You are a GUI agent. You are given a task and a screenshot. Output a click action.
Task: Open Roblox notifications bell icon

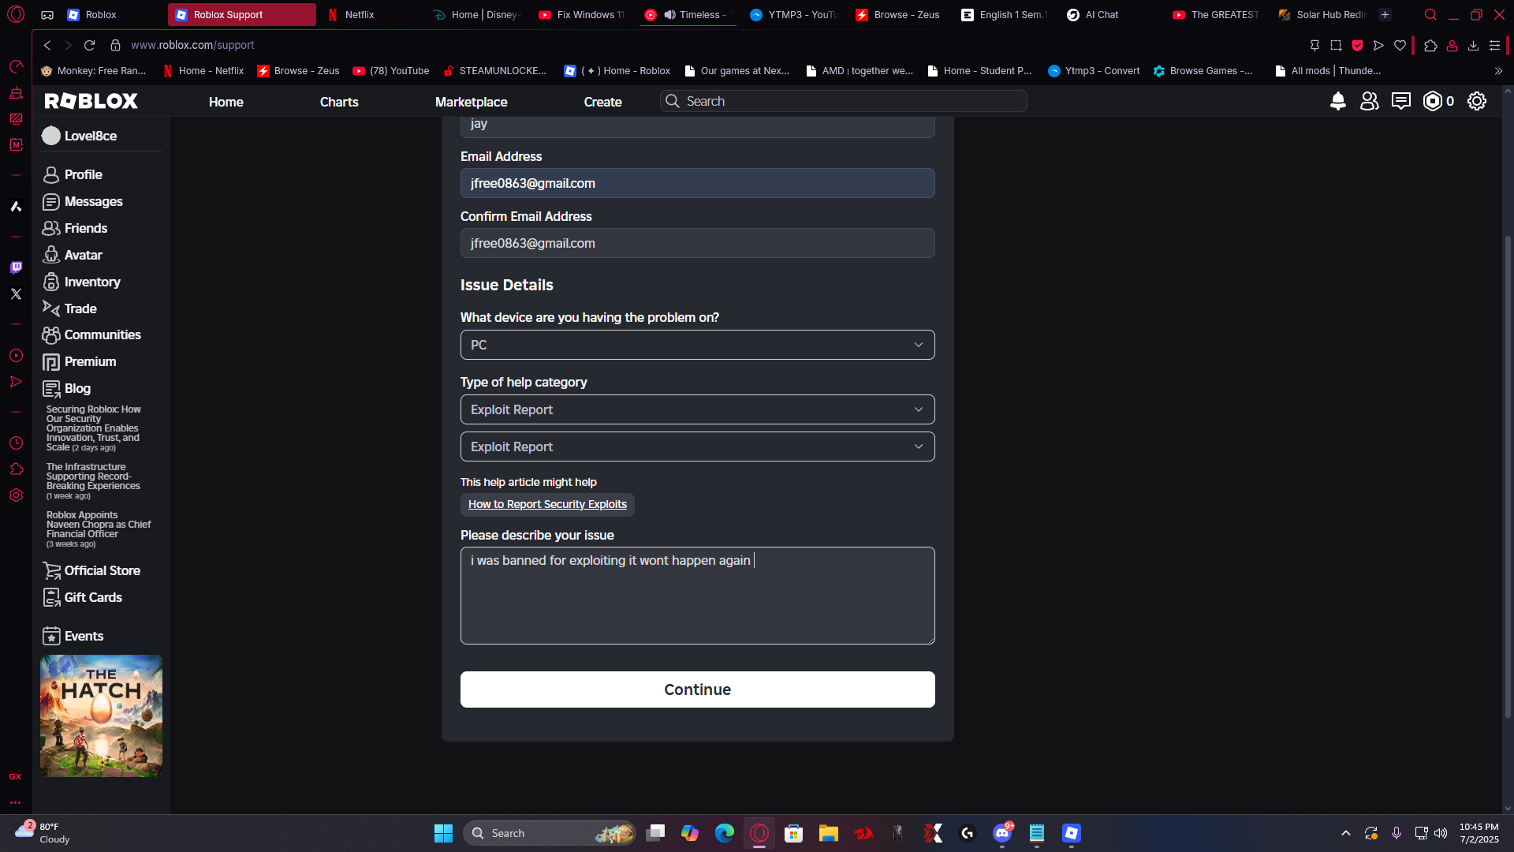click(1337, 101)
